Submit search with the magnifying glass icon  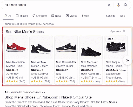pos(125,5)
